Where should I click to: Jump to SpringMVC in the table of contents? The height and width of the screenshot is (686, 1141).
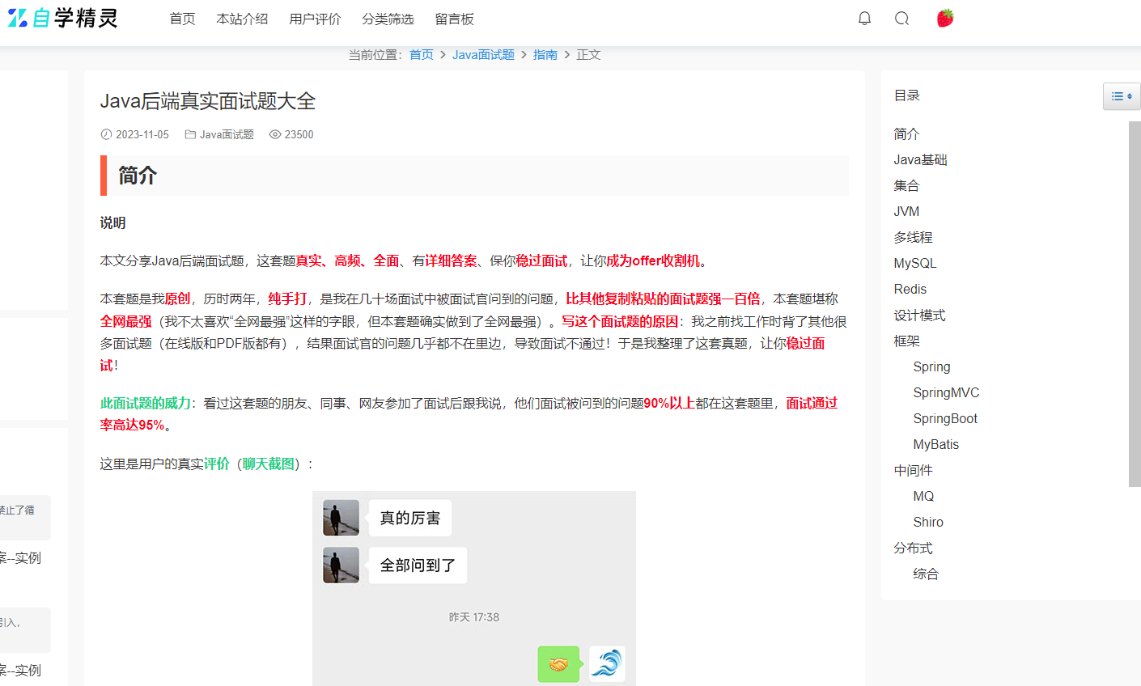click(x=946, y=392)
